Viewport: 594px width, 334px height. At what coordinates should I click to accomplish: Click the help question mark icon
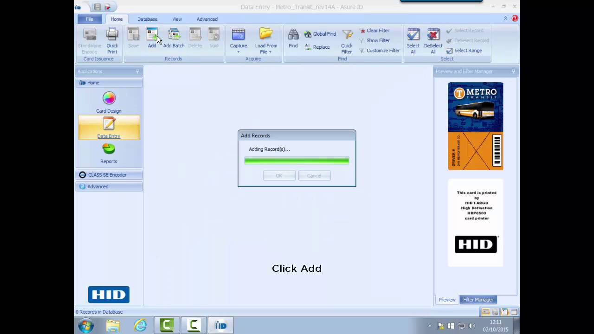click(x=515, y=19)
